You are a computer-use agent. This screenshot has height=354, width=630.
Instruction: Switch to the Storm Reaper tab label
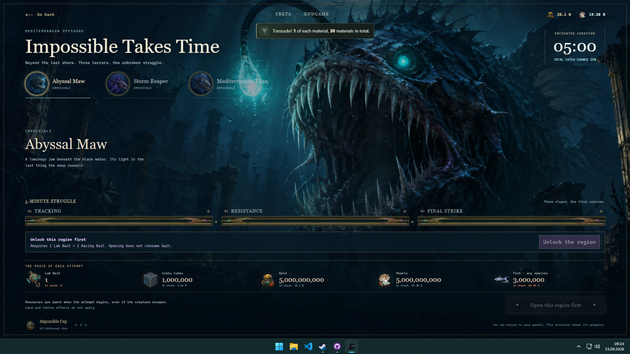click(151, 81)
